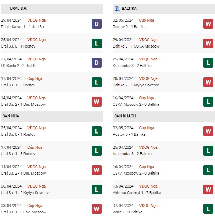215x216 pixels.
Task: Click the L badge for Ural 0-1 Rostov on 25/04 in the top form list
Action: [97, 44]
